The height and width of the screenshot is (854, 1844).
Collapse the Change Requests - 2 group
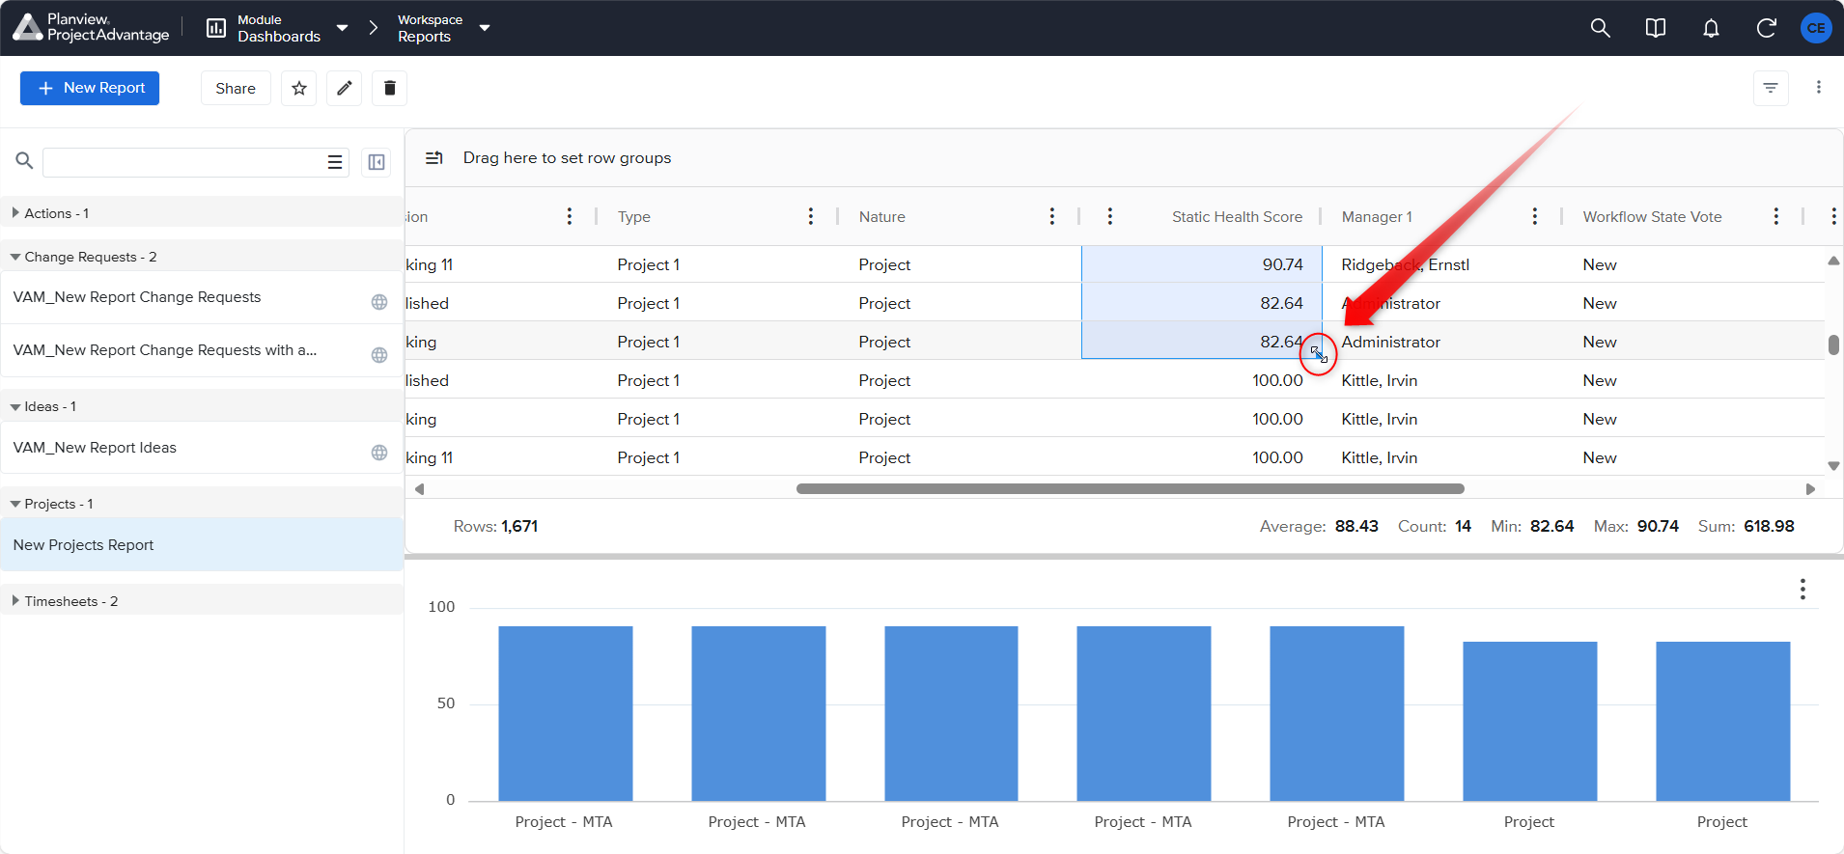(15, 257)
